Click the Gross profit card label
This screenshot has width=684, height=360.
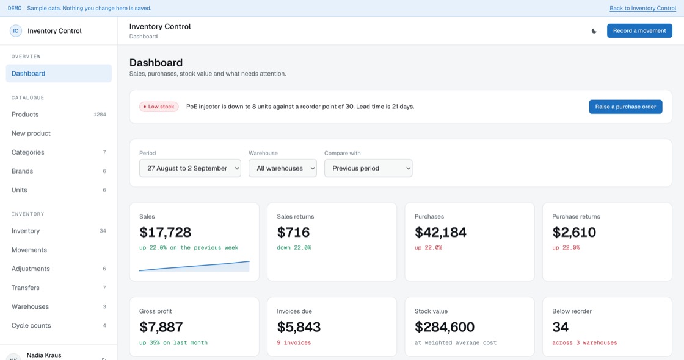tap(155, 311)
